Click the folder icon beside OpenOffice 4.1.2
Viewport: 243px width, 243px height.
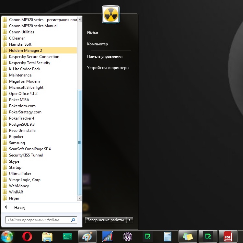pos(5,93)
